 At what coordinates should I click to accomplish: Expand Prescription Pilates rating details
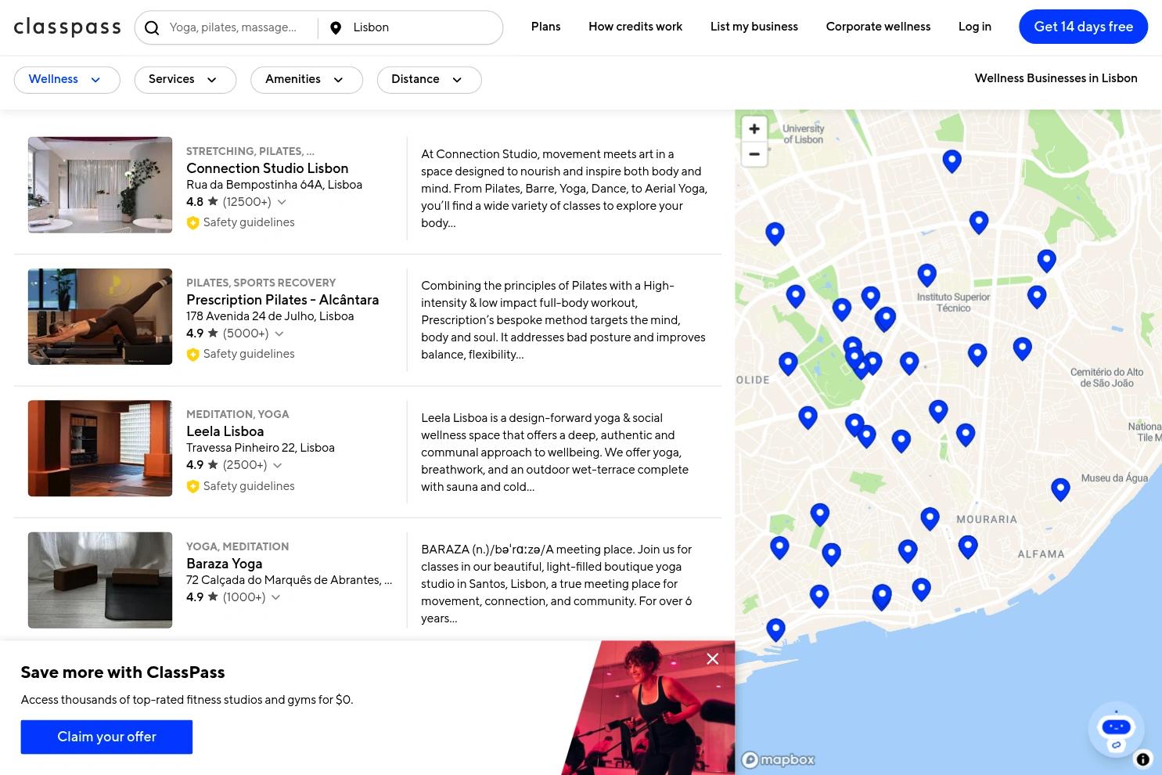279,333
